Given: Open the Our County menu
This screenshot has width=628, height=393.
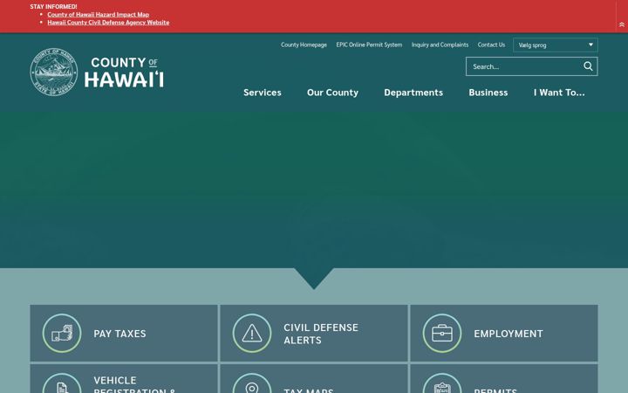Looking at the screenshot, I should click(x=332, y=93).
